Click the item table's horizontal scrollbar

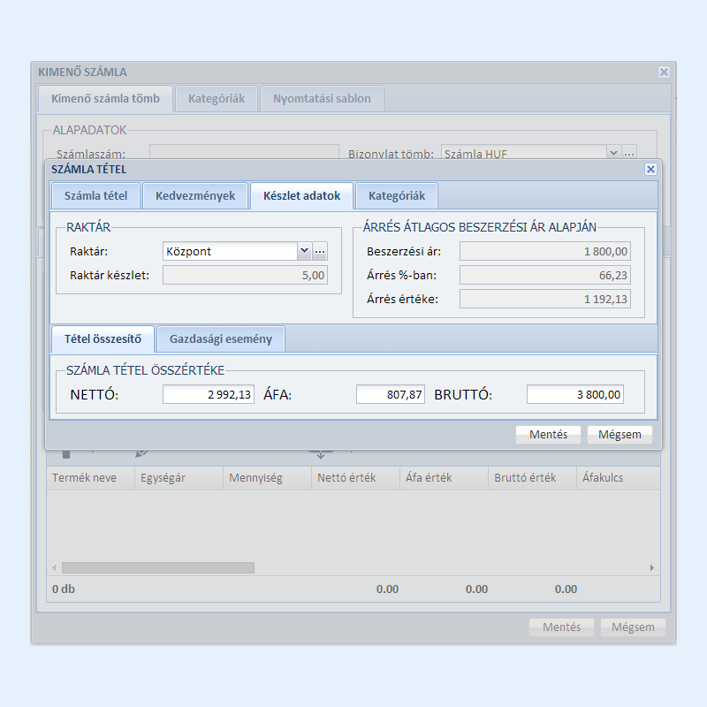point(157,567)
